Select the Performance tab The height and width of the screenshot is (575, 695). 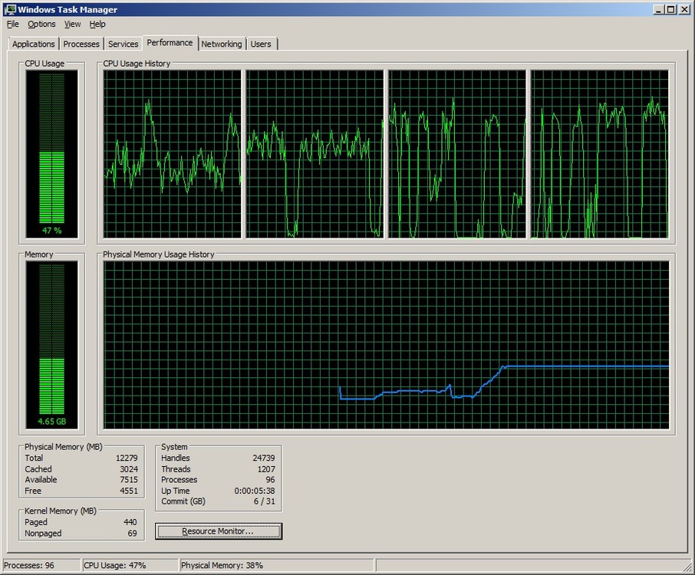(170, 43)
